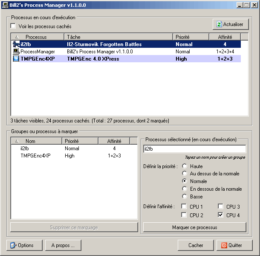Click the 1+2+3 affinity in marked groups

point(114,156)
